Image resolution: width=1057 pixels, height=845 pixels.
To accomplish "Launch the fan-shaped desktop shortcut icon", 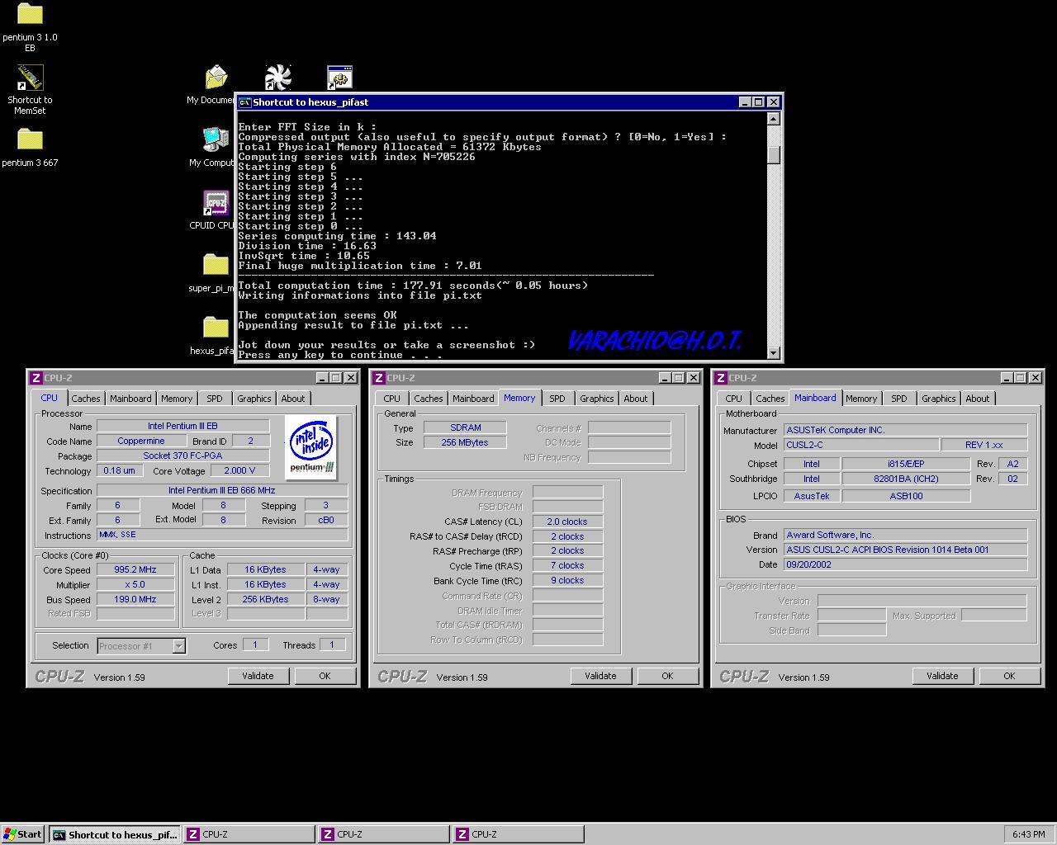I will coord(278,78).
